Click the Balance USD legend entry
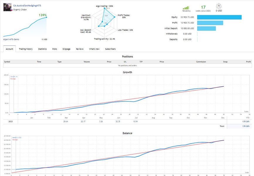The height and width of the screenshot is (176, 254). tap(17, 138)
